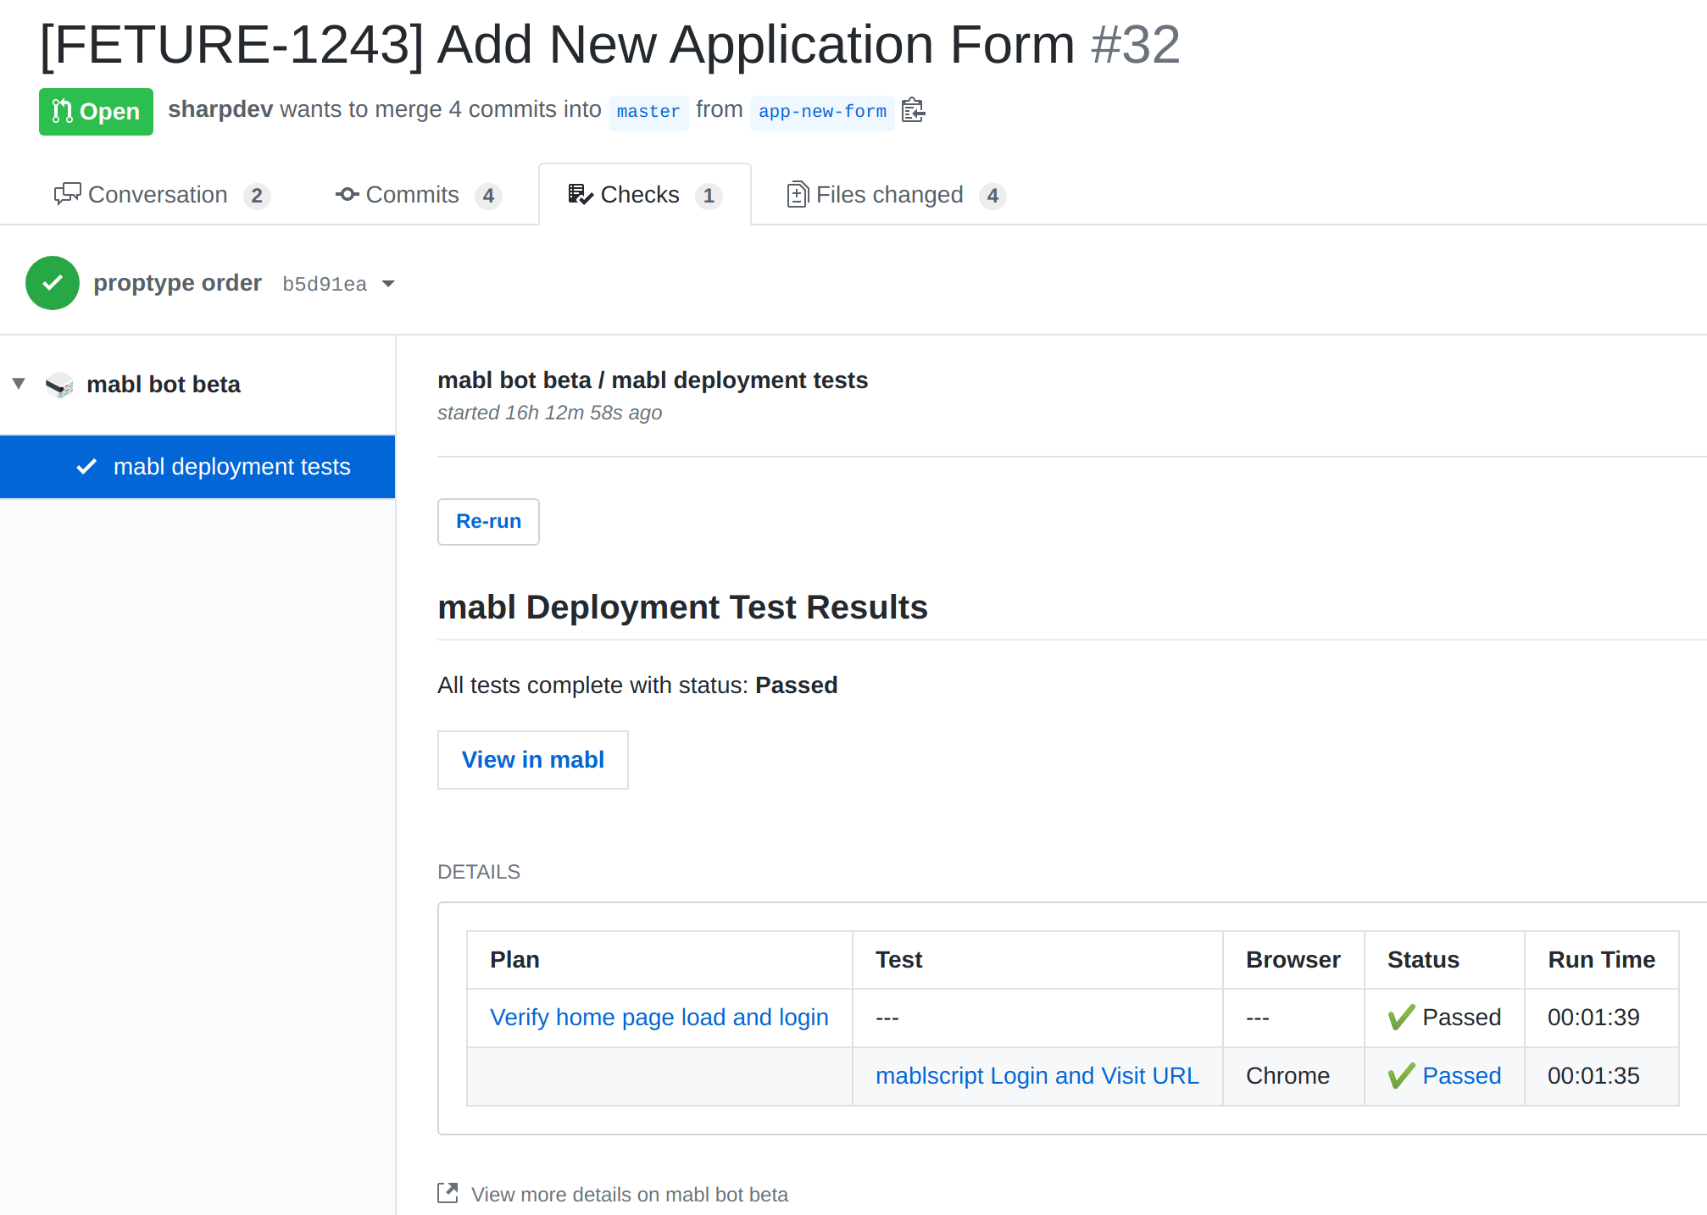Click the checks clipboard icon on the Checks tab
The width and height of the screenshot is (1707, 1215).
579,194
